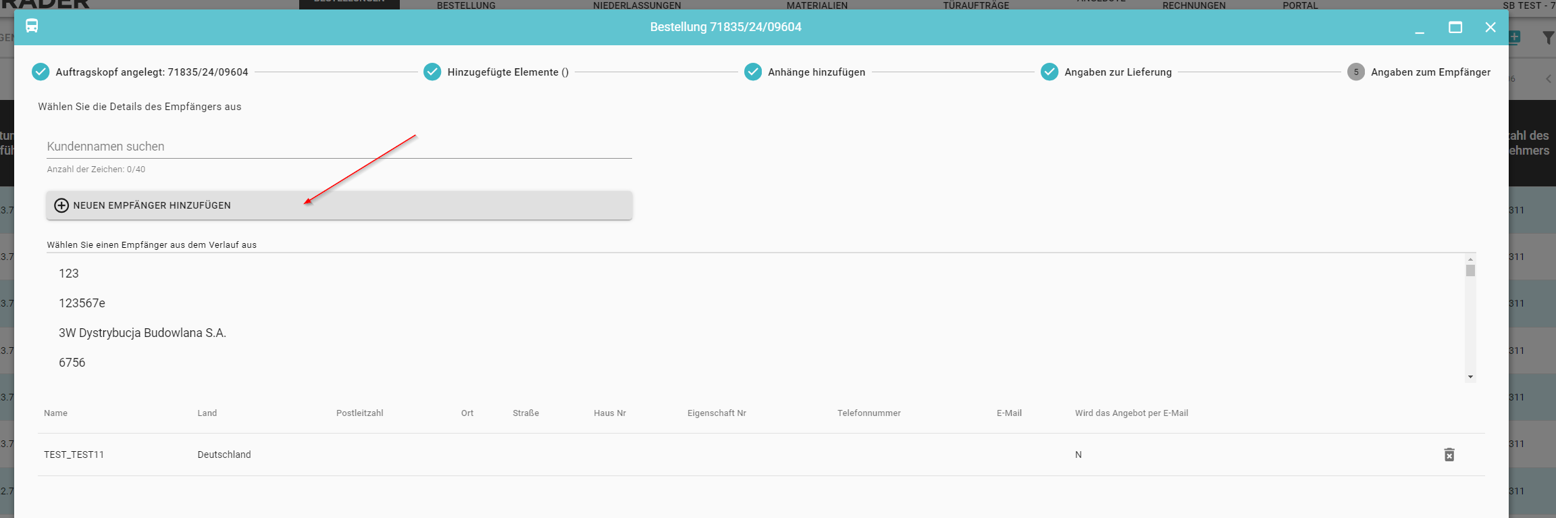Jump to the Anhänge hinzufügen step
Viewport: 1556px width, 518px height.
[816, 72]
